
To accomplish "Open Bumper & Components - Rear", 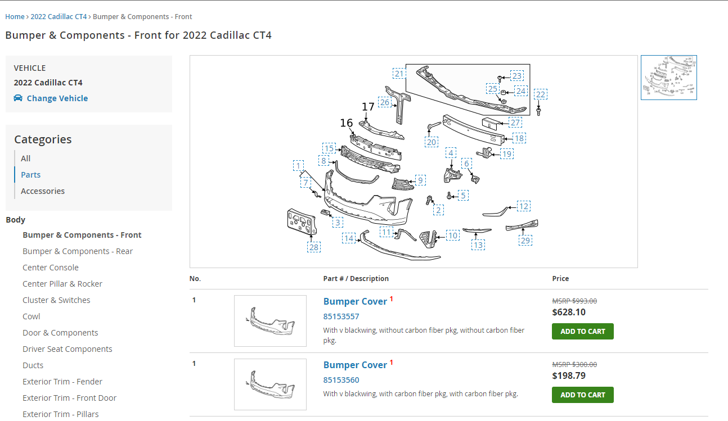I will (78, 251).
